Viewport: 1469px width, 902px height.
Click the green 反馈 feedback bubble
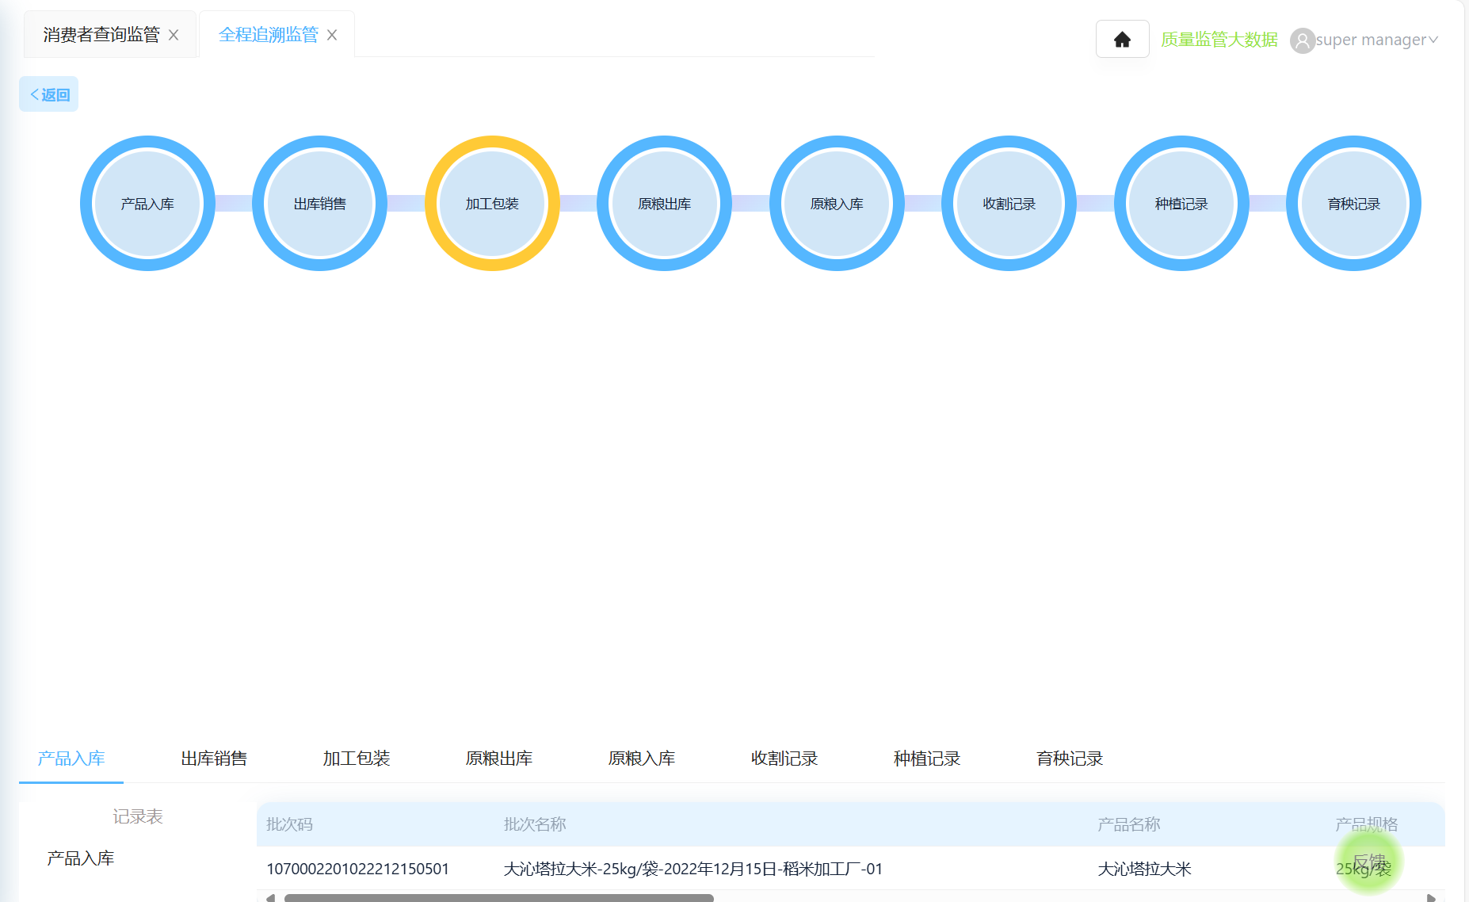coord(1368,862)
